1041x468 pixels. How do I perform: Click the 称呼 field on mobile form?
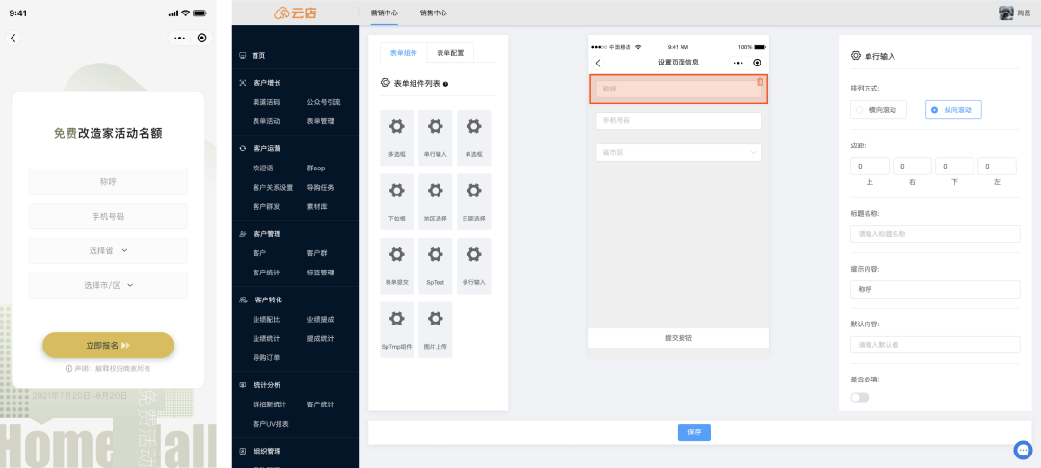coord(108,182)
